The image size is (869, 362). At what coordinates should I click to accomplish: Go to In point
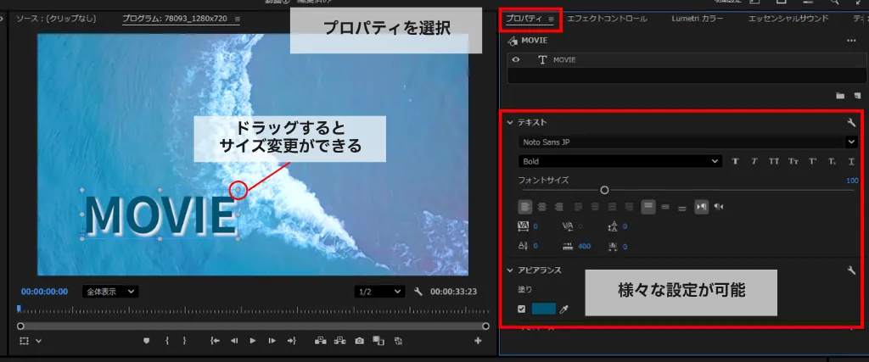(x=216, y=341)
